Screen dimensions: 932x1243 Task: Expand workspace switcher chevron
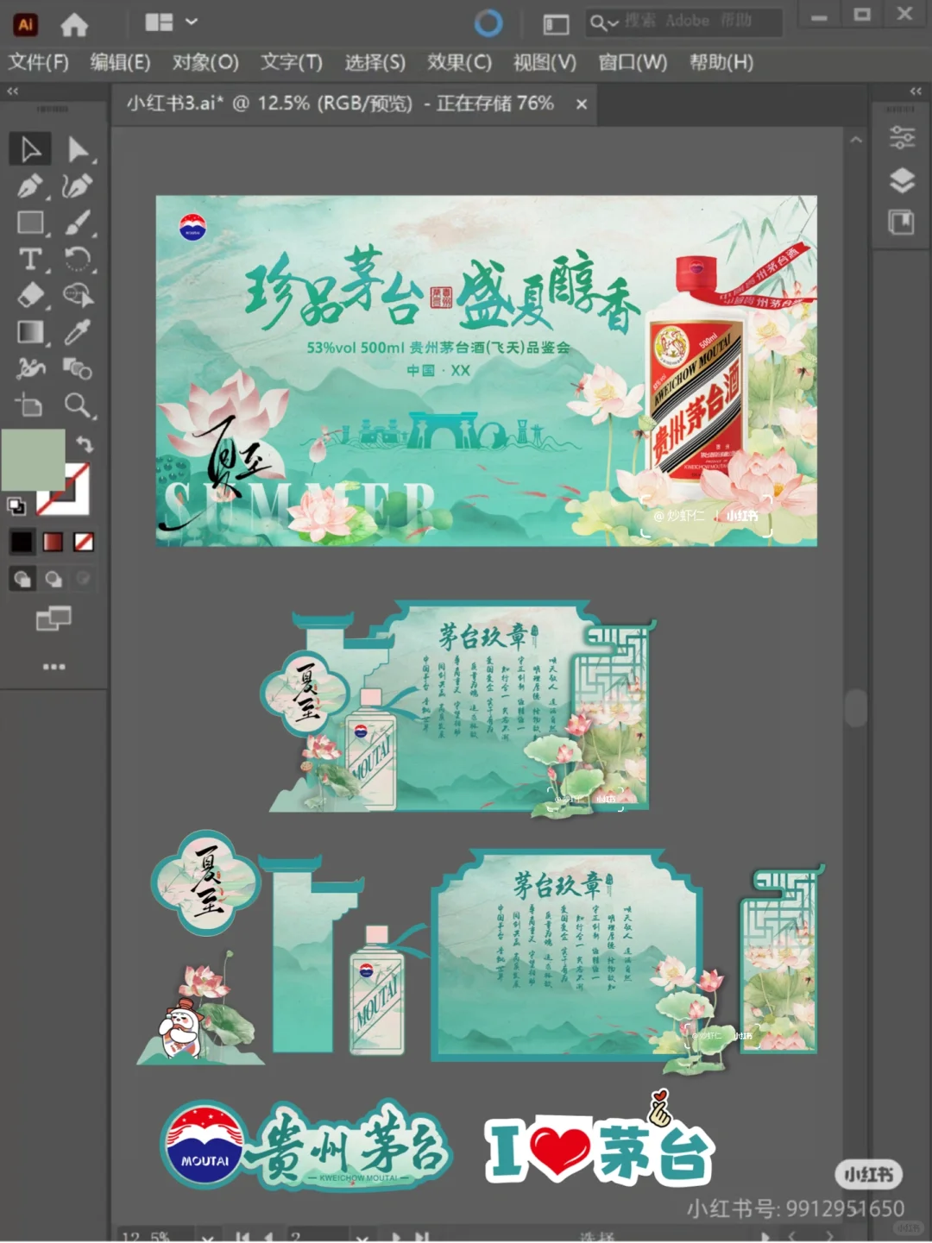[192, 22]
